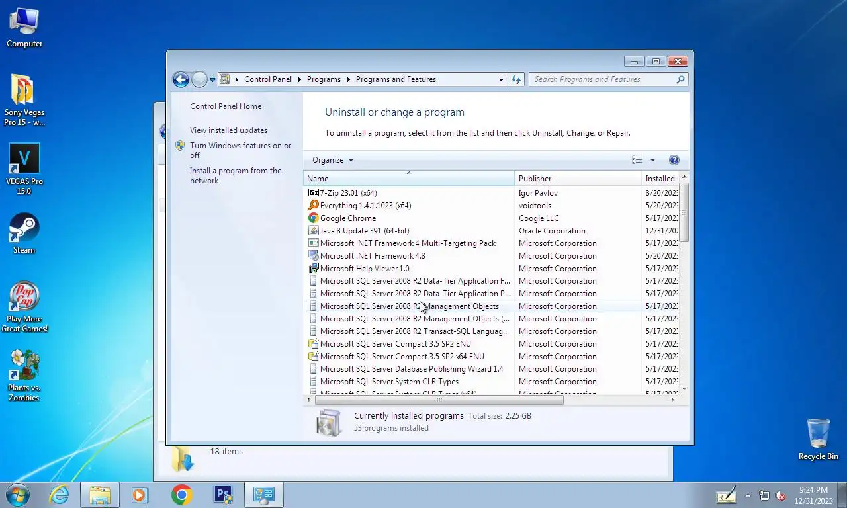The image size is (847, 508).
Task: Sort by the Name column header
Action: click(409, 179)
